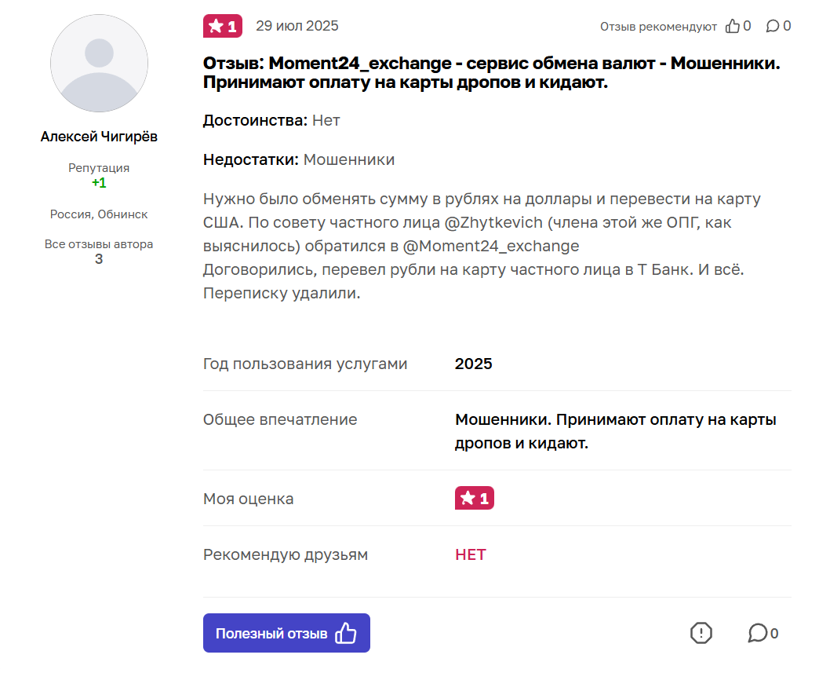Click the thumbs up icon next to the date header

click(734, 25)
